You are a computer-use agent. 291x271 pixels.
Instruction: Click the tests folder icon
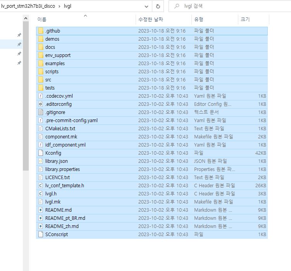click(x=41, y=88)
